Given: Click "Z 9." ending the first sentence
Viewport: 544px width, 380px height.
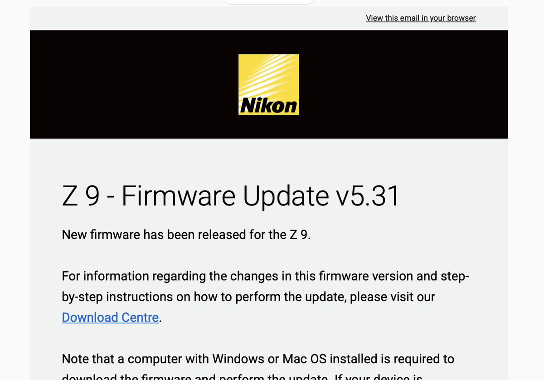Looking at the screenshot, I should click(x=300, y=235).
